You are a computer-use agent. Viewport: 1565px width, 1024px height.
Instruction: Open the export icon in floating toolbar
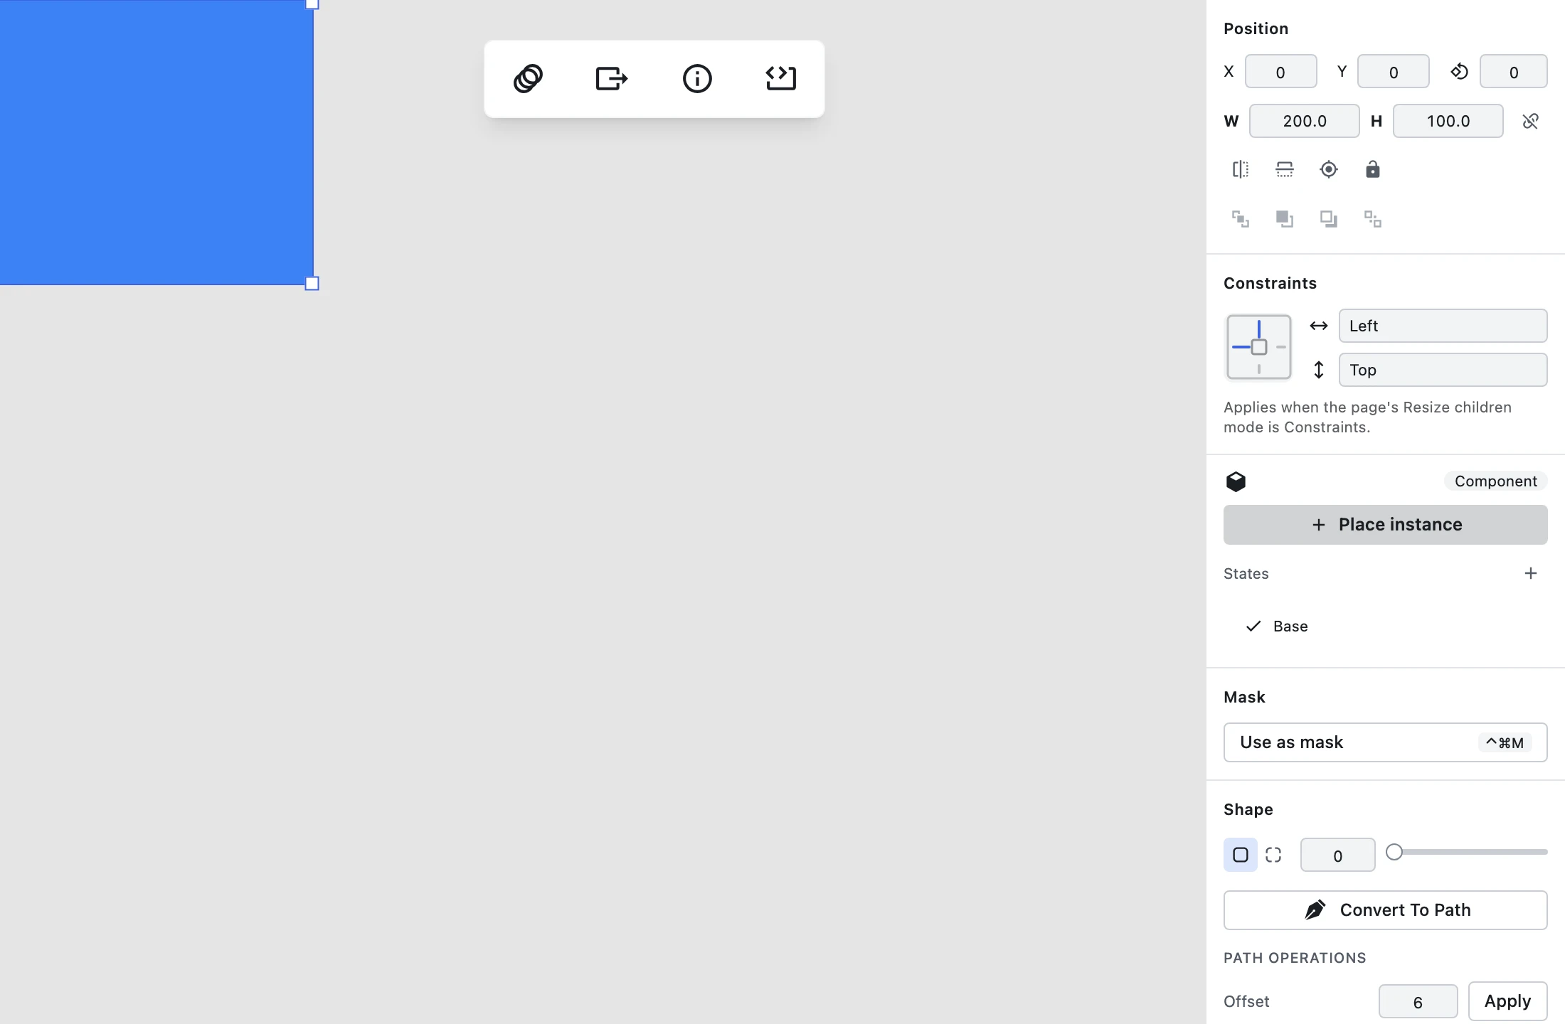(612, 78)
